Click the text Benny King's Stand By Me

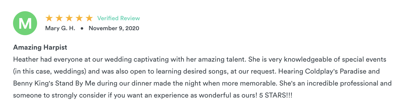point(54,83)
